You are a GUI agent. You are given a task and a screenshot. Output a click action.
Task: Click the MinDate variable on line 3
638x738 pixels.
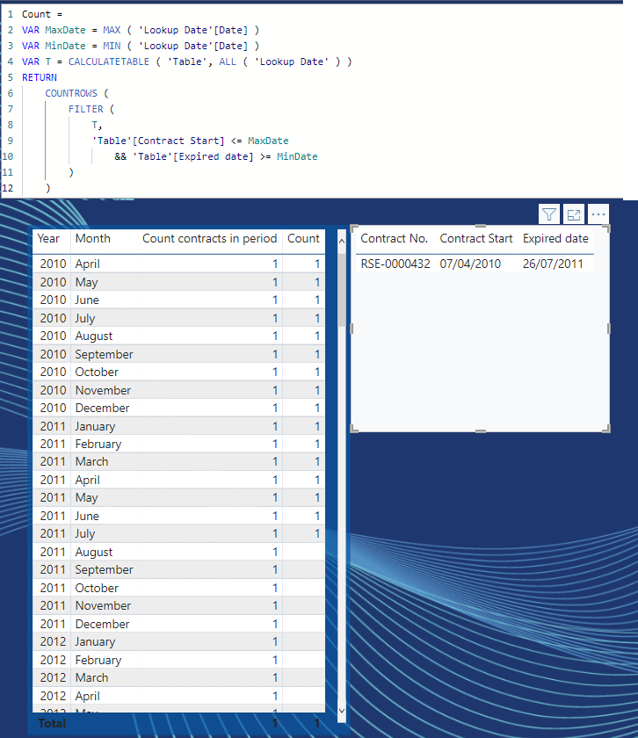[65, 46]
